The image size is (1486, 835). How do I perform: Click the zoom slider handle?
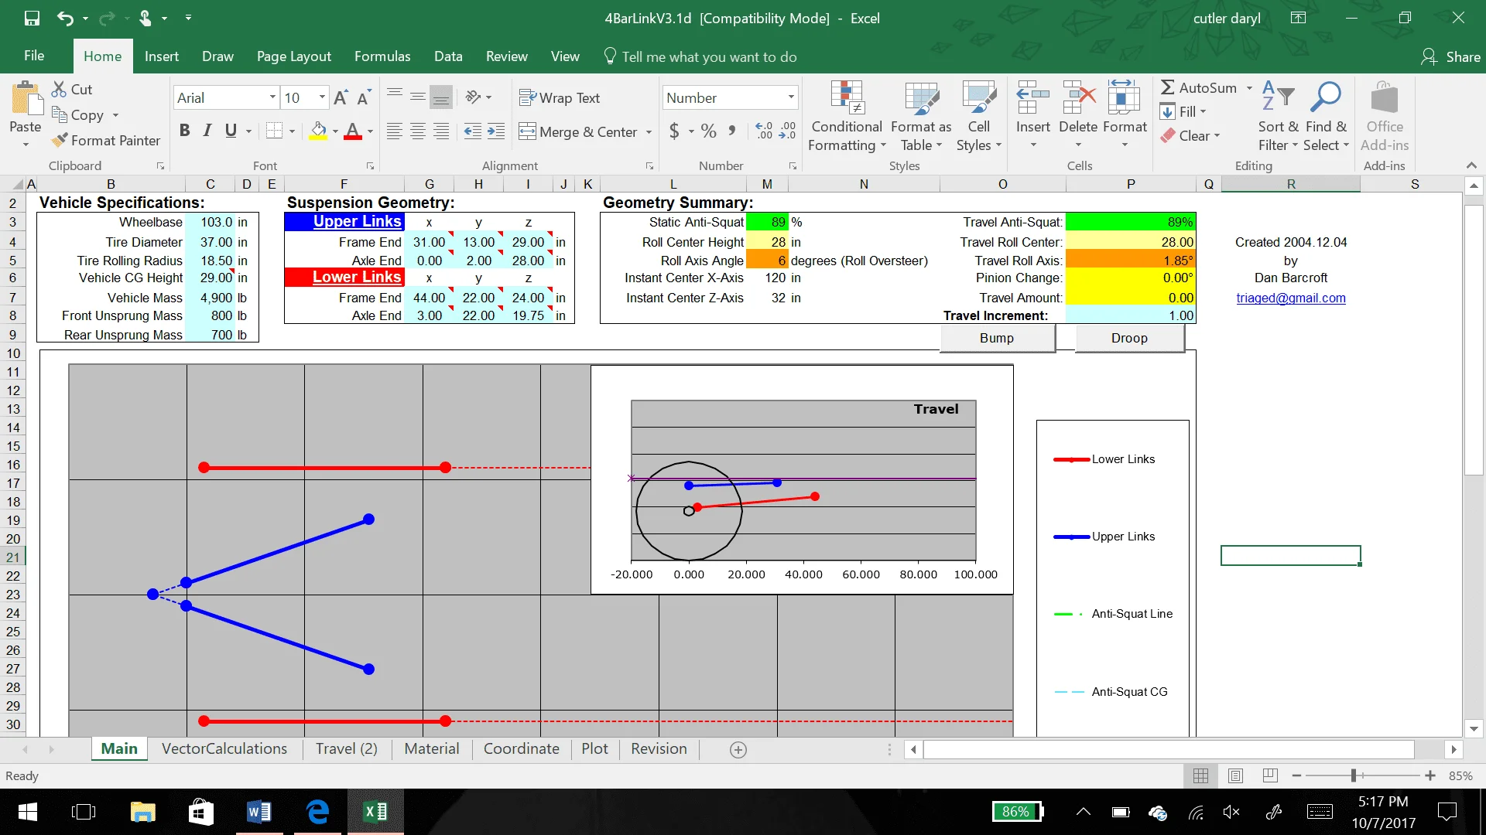pos(1354,775)
